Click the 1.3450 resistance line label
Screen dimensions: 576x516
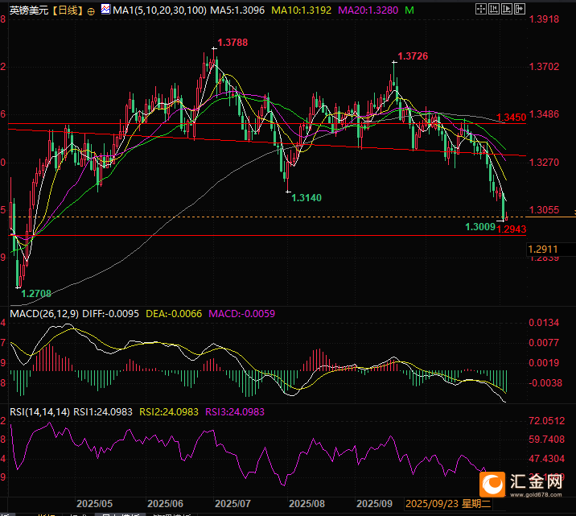[511, 118]
